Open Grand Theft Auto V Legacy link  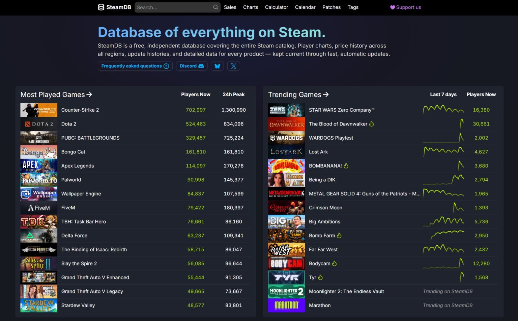click(92, 291)
